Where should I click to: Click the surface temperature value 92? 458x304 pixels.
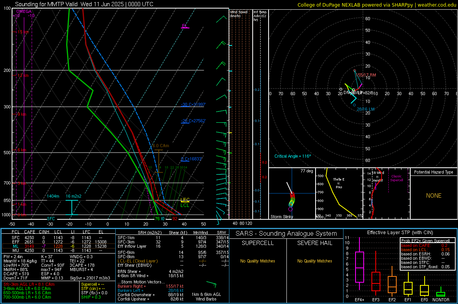[x=175, y=219]
